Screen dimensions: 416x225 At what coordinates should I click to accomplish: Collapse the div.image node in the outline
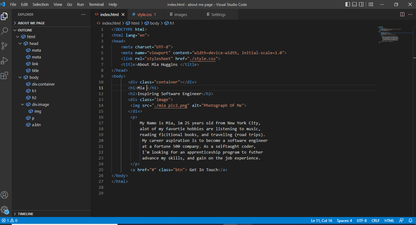pyautogui.click(x=22, y=104)
